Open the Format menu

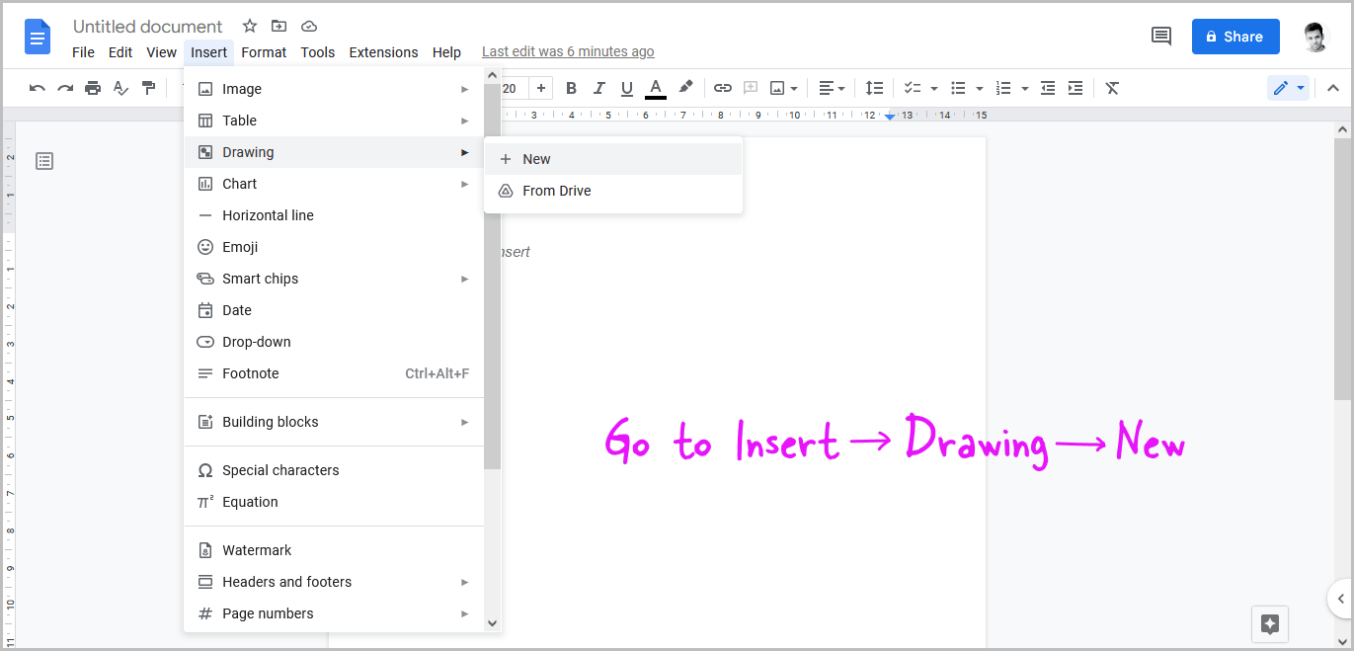coord(264,52)
